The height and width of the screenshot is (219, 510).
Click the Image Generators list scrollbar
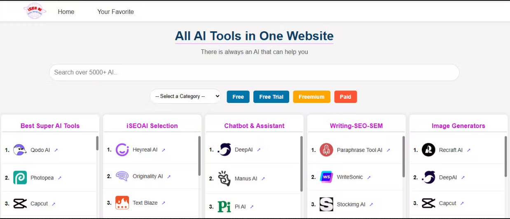[506, 156]
